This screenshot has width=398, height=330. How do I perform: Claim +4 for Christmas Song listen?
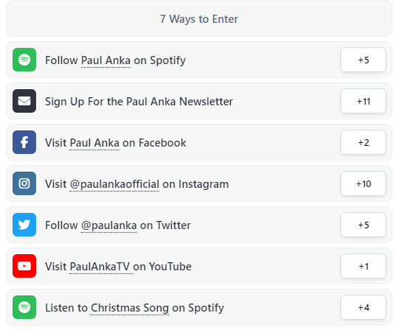click(363, 307)
